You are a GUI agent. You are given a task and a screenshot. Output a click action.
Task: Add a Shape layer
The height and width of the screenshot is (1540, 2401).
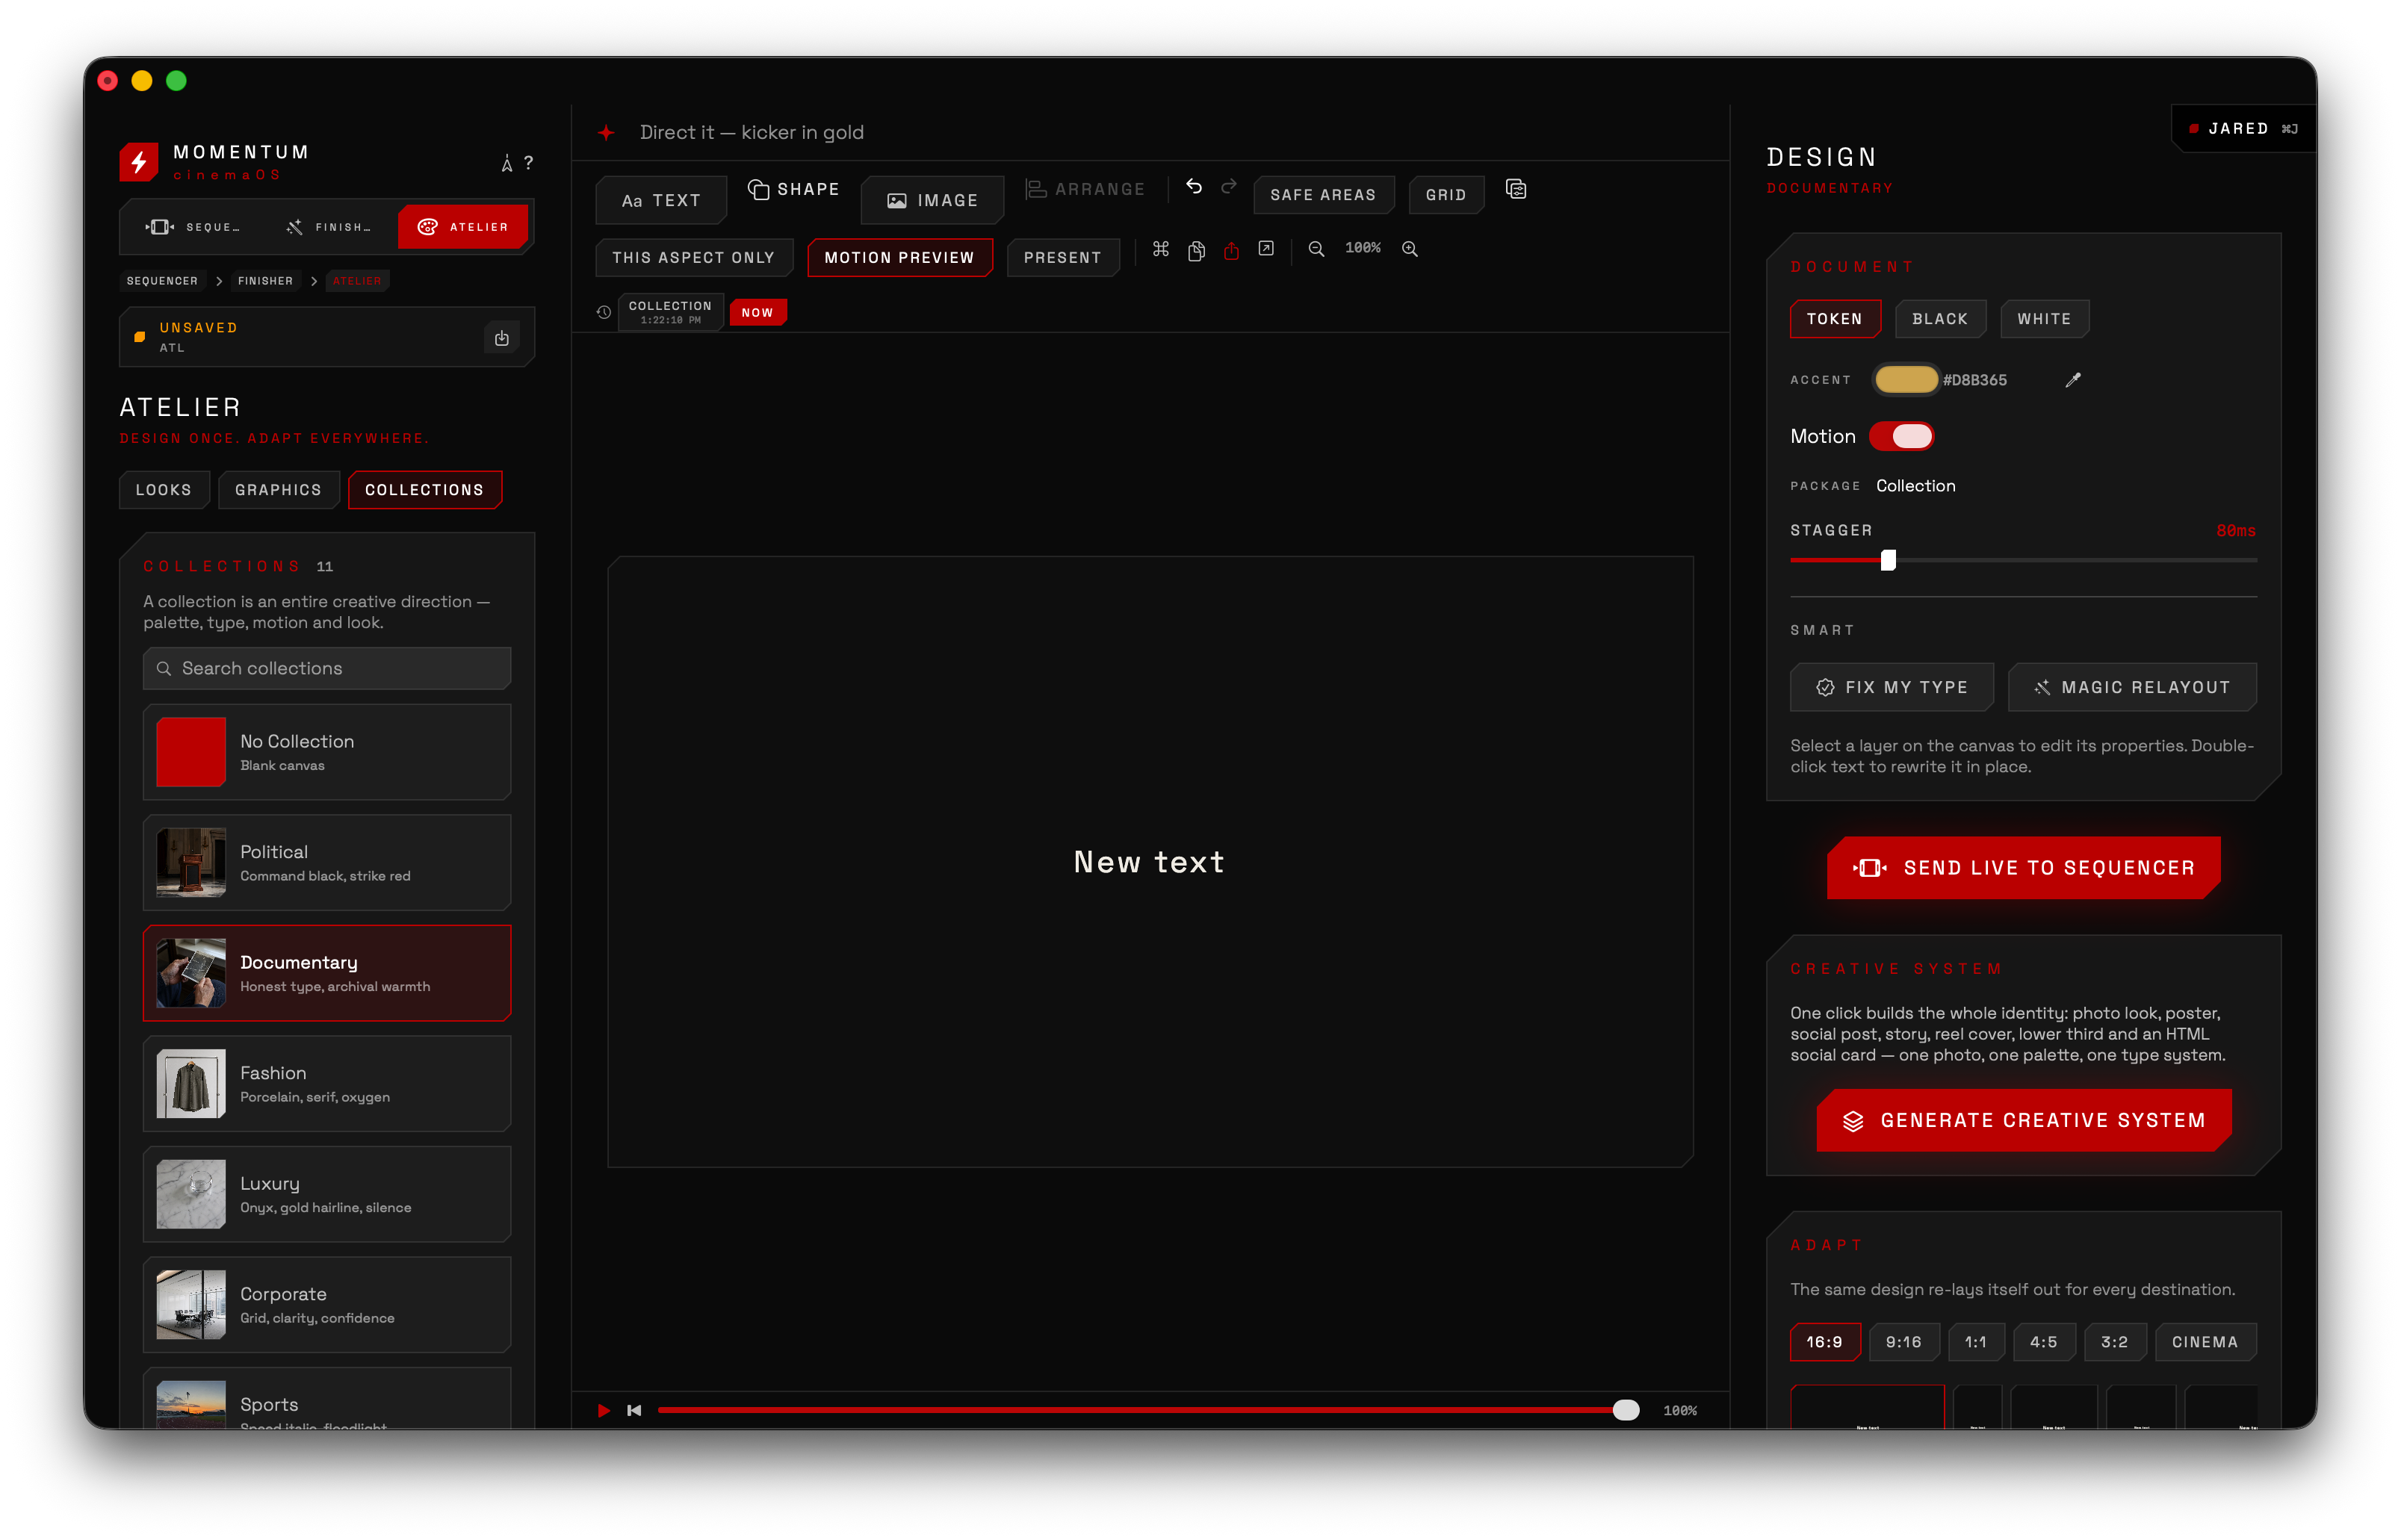(x=794, y=190)
